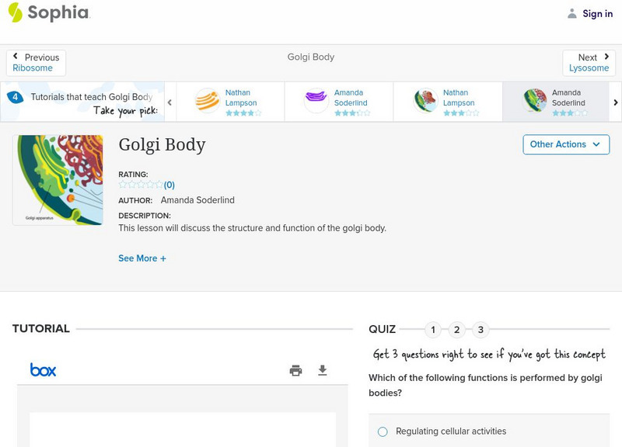Click quiz step circle 3
This screenshot has height=447, width=622.
pyautogui.click(x=482, y=329)
